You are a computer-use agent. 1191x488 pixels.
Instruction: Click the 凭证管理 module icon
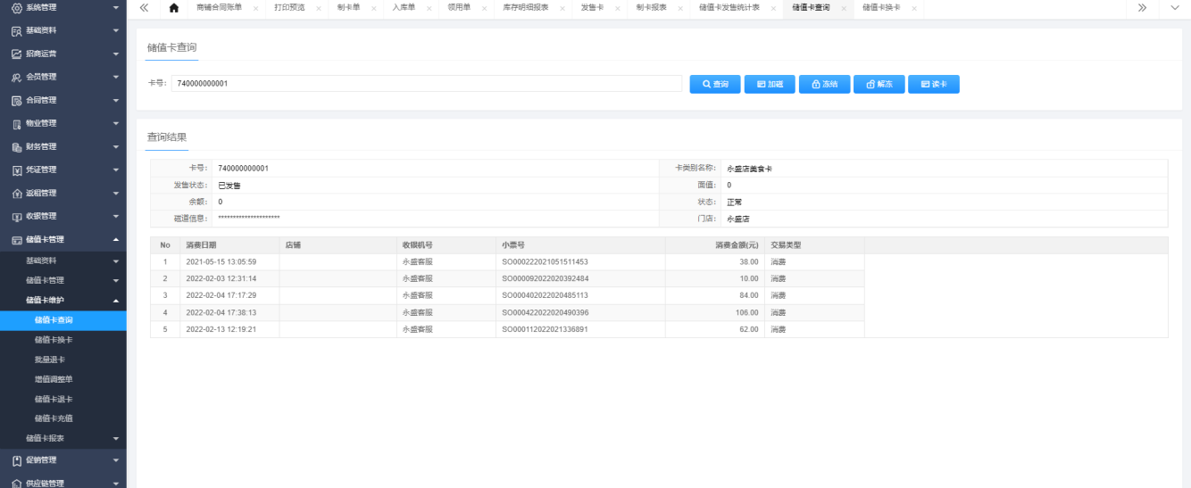(x=16, y=170)
